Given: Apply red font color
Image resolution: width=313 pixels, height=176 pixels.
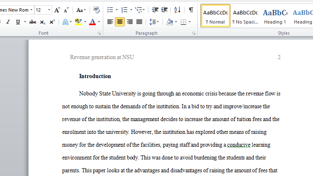Looking at the screenshot, I should pyautogui.click(x=92, y=21).
